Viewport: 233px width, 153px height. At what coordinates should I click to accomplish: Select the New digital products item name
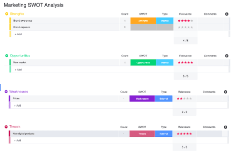tap(24, 134)
